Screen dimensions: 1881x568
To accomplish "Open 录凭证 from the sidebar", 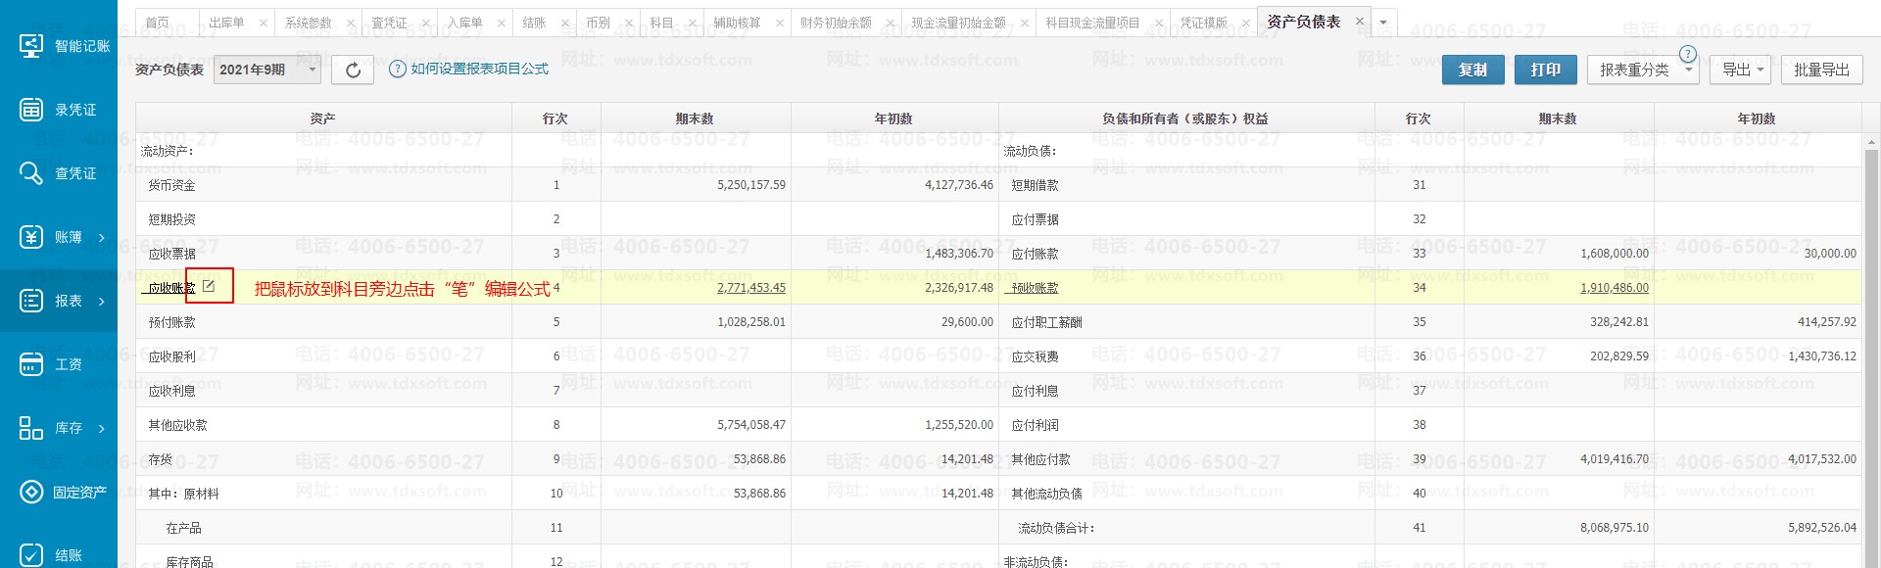I will pyautogui.click(x=31, y=110).
